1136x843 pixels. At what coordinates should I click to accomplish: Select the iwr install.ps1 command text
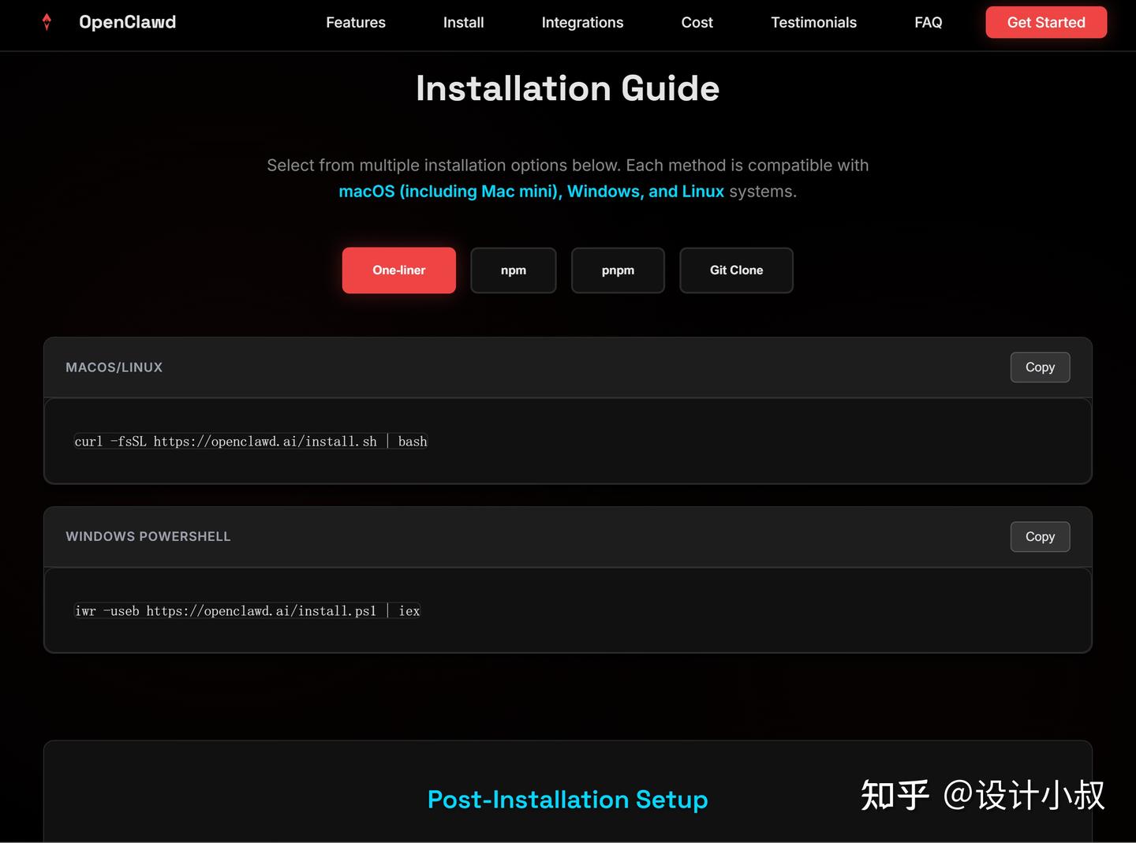click(247, 611)
